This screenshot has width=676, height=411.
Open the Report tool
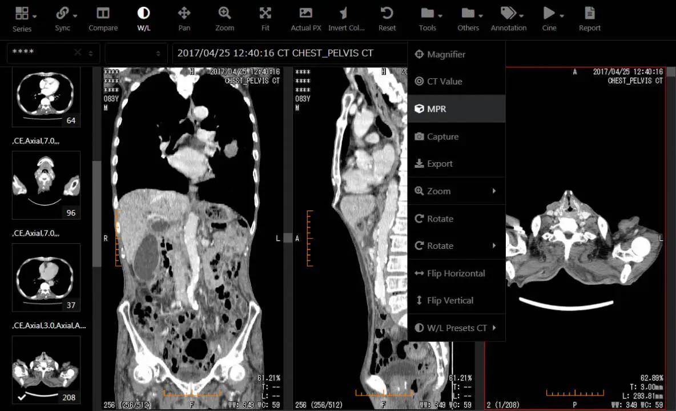point(589,18)
